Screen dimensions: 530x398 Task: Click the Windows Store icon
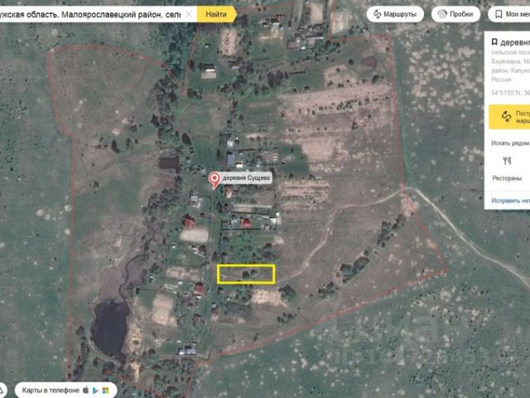click(x=108, y=390)
